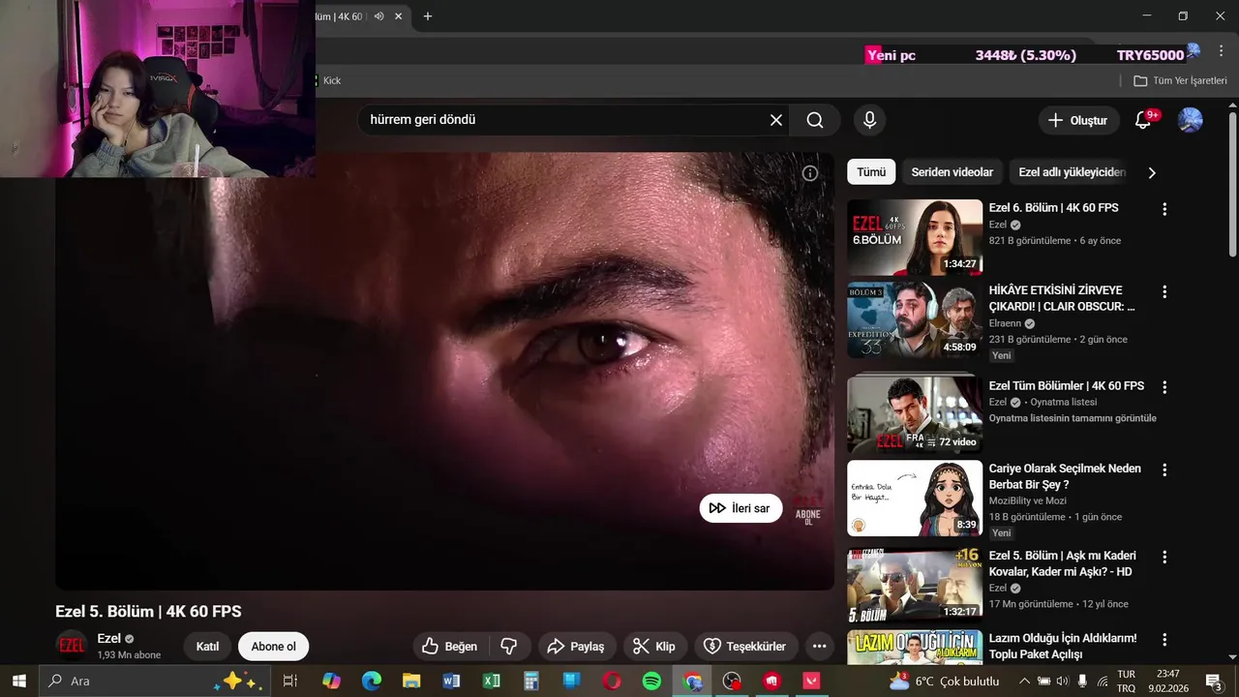Show hidden tray icons chevron
This screenshot has width=1239, height=697.
(x=1024, y=681)
